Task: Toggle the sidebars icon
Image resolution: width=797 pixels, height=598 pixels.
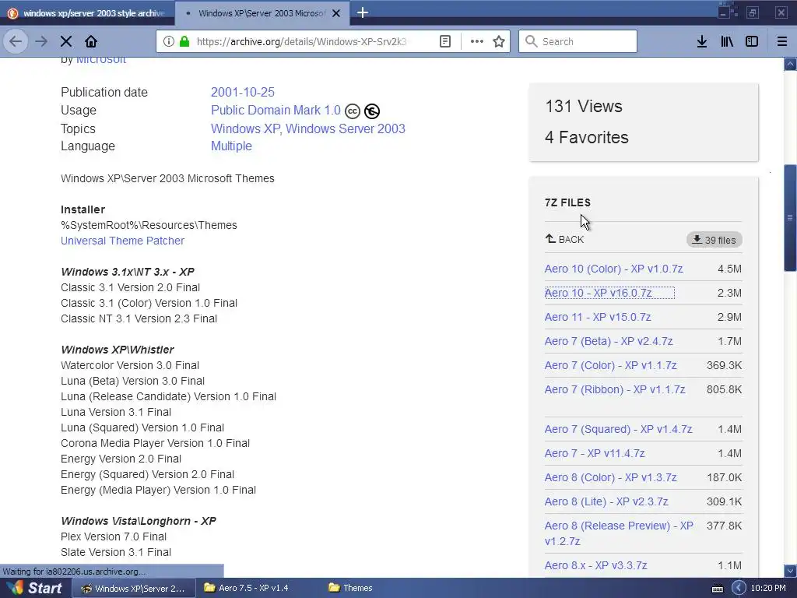Action: point(752,42)
